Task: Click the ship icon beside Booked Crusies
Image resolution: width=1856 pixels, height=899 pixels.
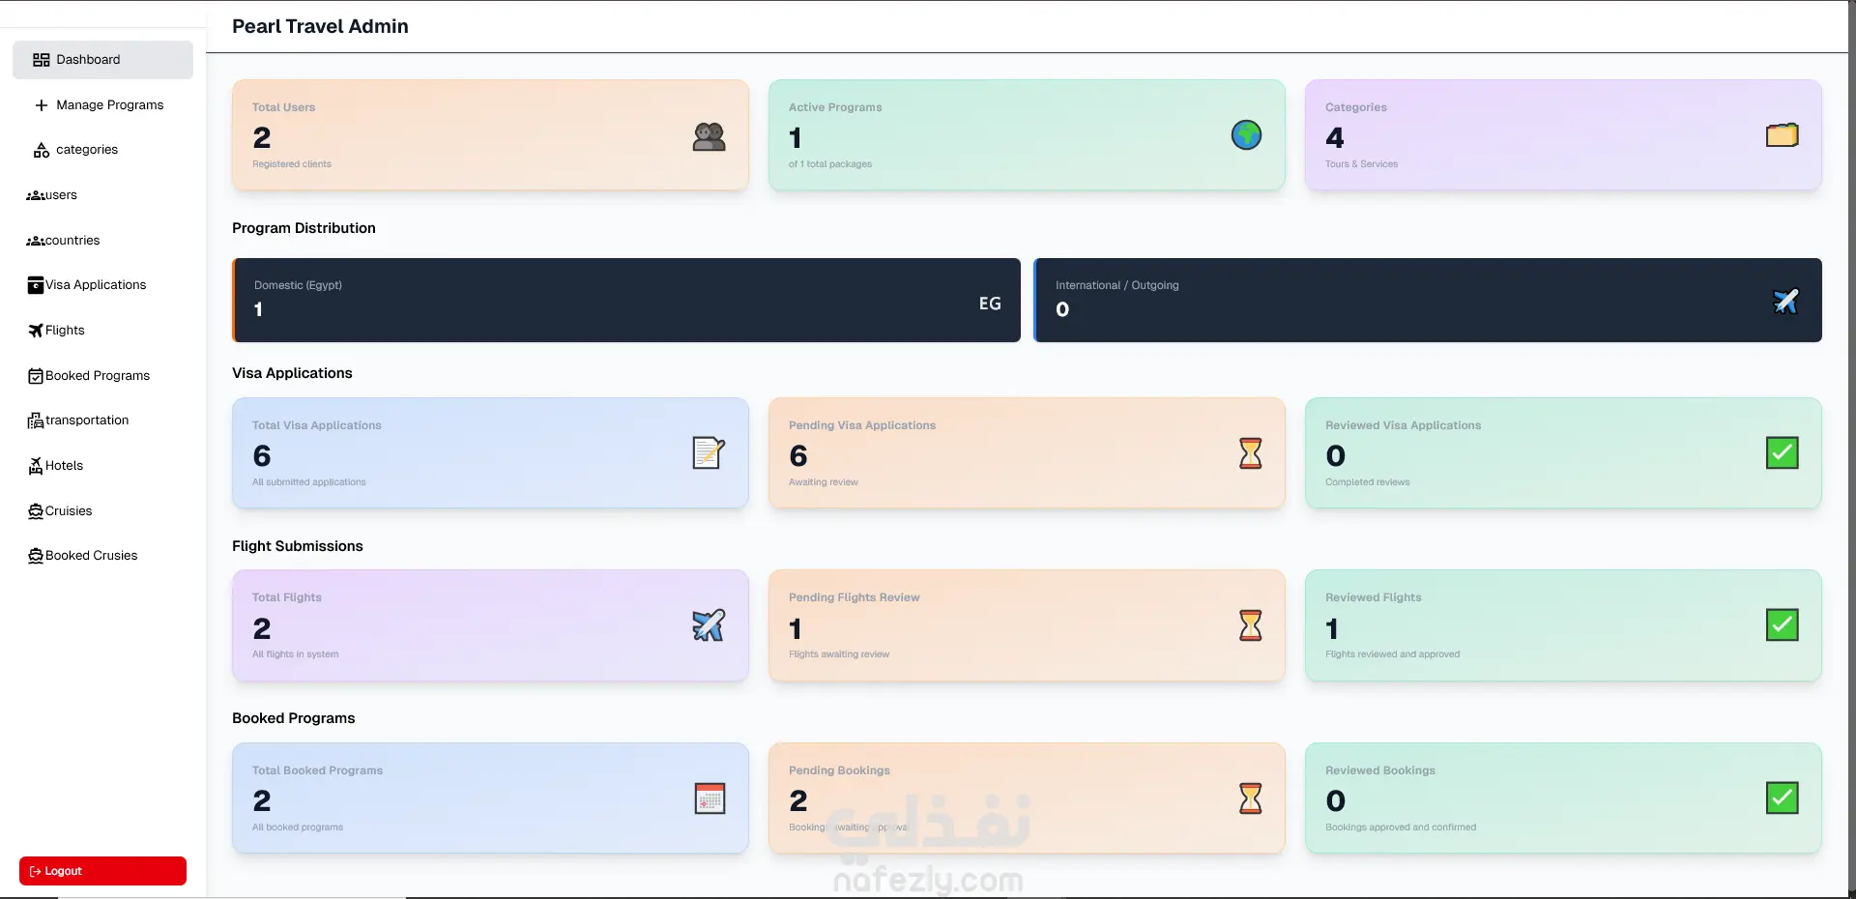Action: tap(36, 556)
